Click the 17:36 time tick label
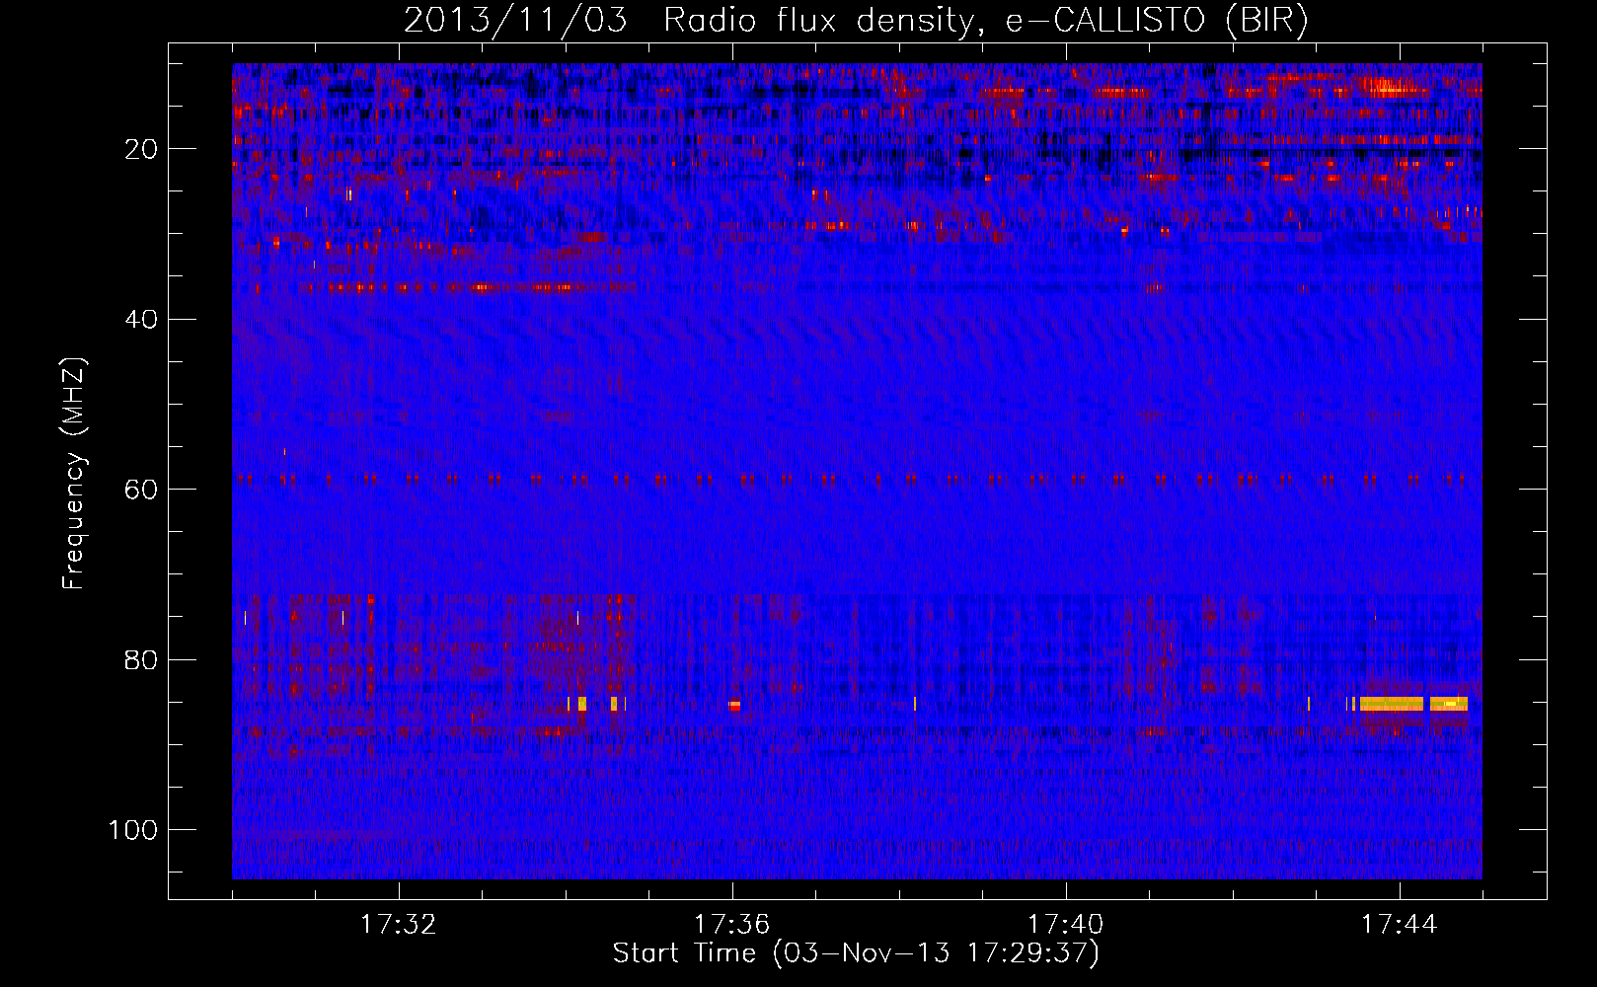The image size is (1597, 987). [732, 925]
